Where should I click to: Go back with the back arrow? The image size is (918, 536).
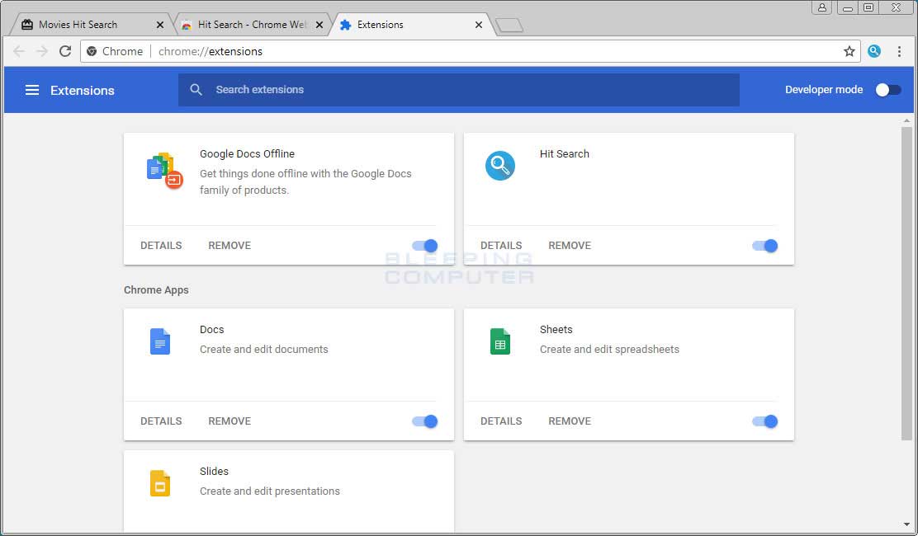(19, 51)
